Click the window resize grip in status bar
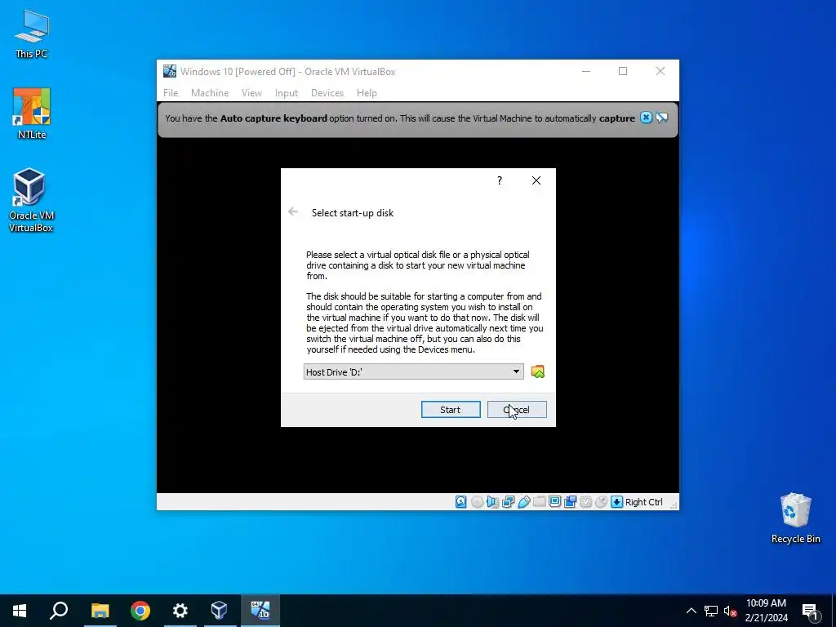This screenshot has height=627, width=836. point(674,505)
